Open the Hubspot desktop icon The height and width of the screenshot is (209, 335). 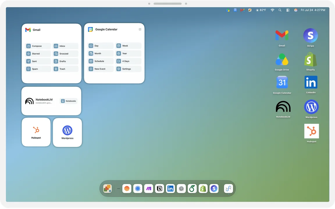click(311, 131)
